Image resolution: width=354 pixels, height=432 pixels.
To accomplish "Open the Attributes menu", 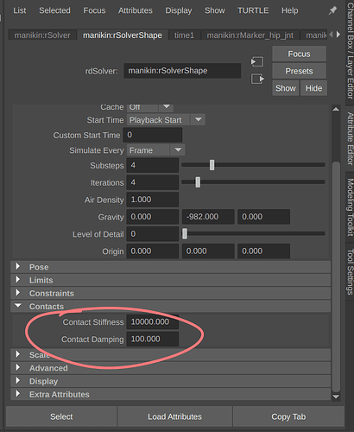I will tap(136, 10).
